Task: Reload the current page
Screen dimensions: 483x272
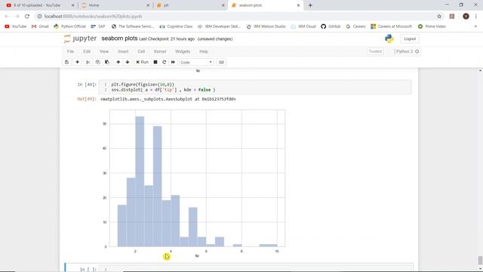Action: 27,17
